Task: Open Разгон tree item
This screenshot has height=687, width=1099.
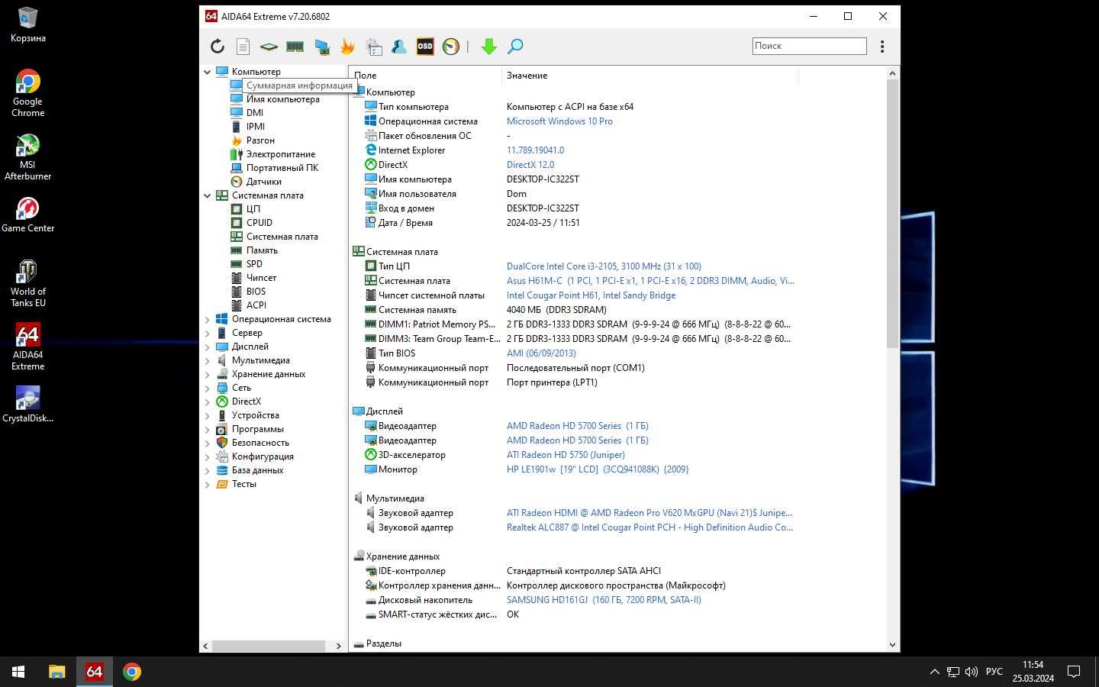Action: [x=260, y=140]
